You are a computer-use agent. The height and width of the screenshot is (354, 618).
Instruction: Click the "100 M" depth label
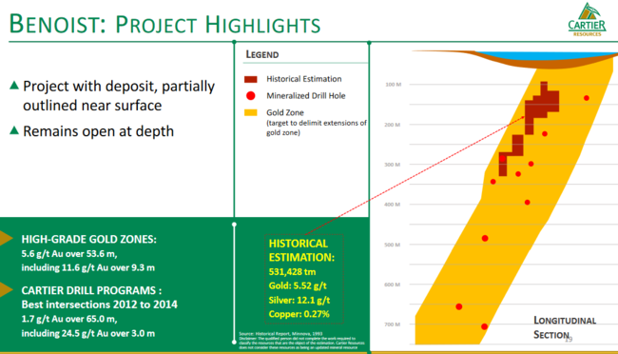393,85
